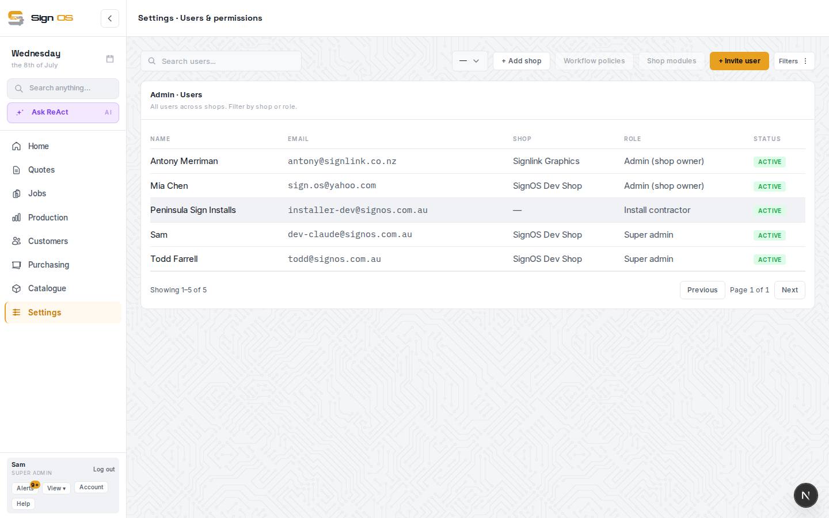Image resolution: width=829 pixels, height=518 pixels.
Task: Click email antony@signlink.co.nz
Action: tap(342, 161)
